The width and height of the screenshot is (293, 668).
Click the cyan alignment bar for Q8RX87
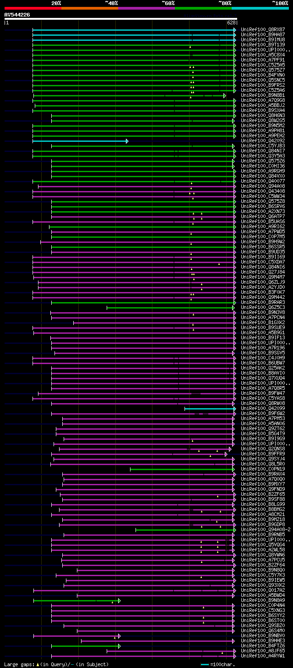[134, 30]
